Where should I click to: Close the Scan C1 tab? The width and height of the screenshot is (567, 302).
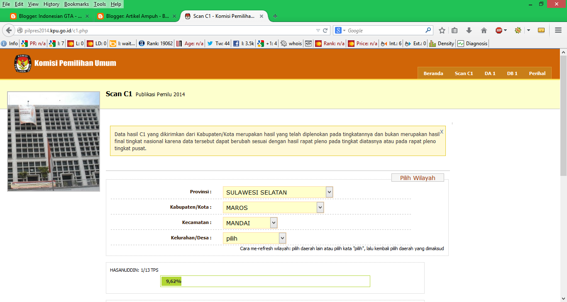click(262, 16)
